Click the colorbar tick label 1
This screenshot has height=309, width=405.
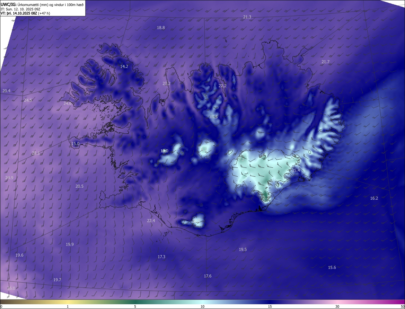pos(68,306)
